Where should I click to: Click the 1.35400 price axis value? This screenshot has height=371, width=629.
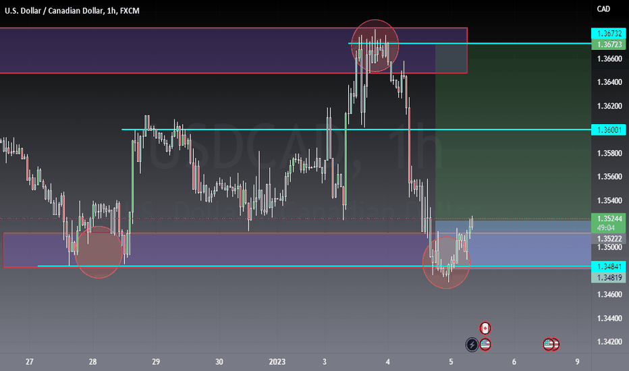click(x=609, y=200)
